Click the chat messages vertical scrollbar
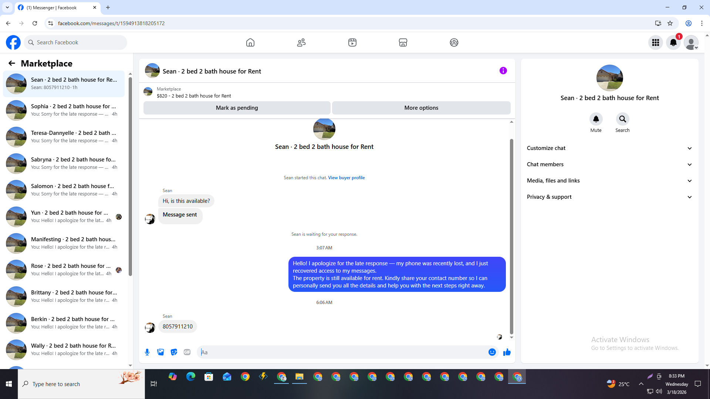Screen dimensions: 710x399 click(x=511, y=236)
